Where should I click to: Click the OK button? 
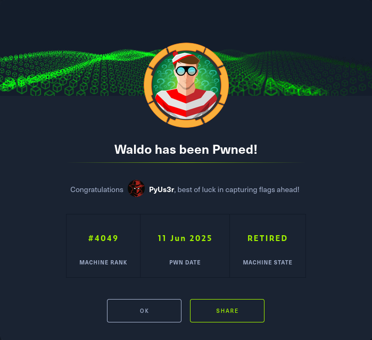(x=144, y=311)
